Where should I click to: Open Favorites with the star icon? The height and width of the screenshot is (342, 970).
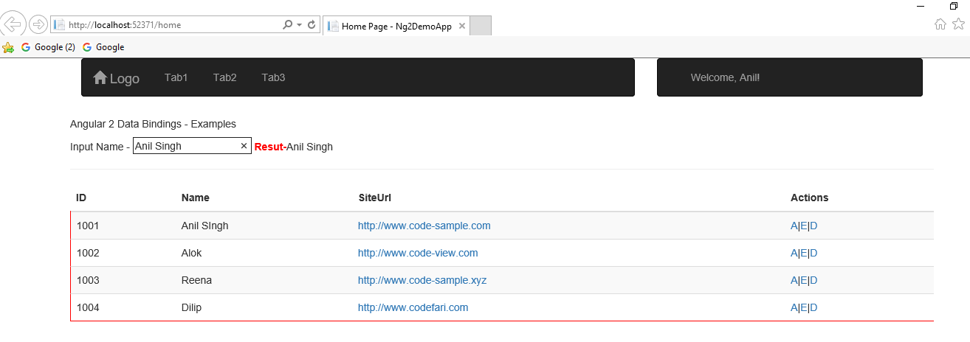[957, 24]
